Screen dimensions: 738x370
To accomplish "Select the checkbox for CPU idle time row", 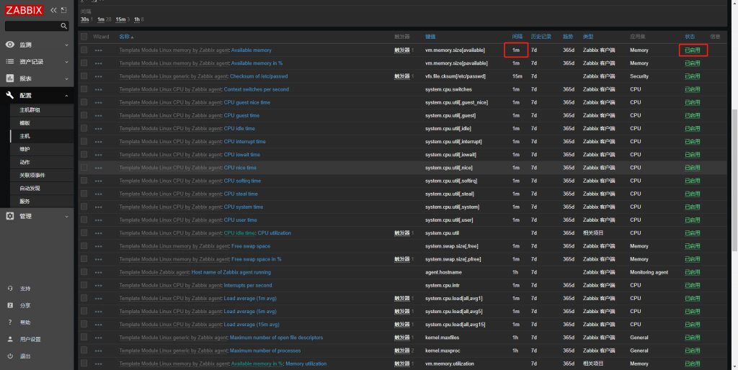I will click(84, 128).
